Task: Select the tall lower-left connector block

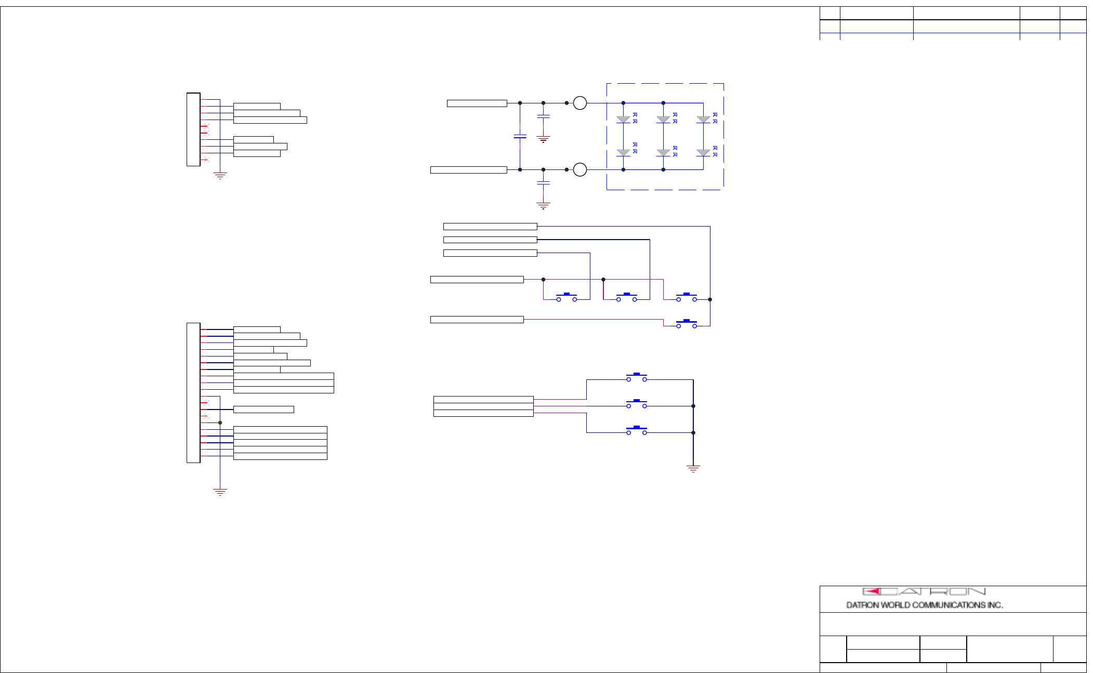Action: [193, 393]
